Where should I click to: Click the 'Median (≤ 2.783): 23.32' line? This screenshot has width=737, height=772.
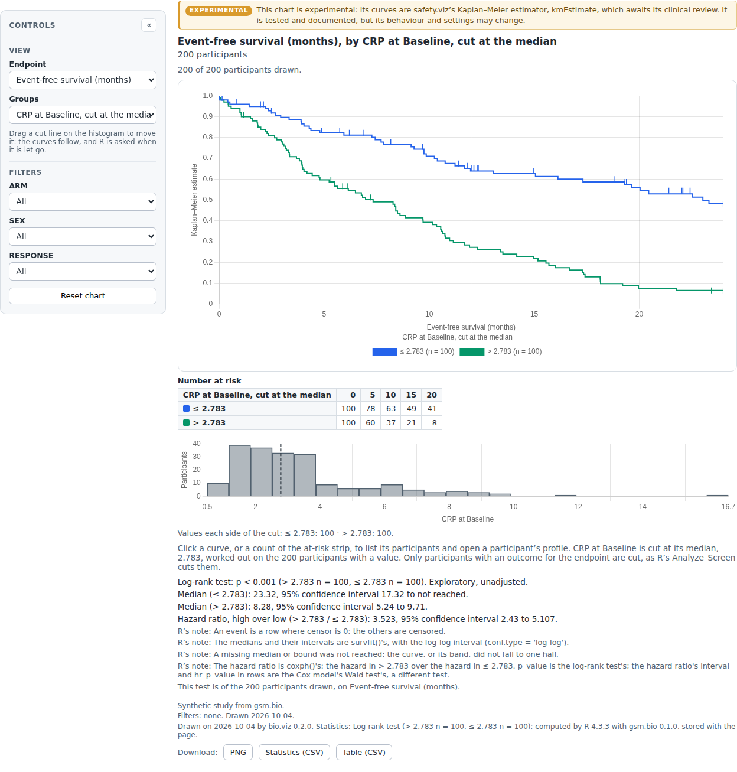(x=322, y=595)
